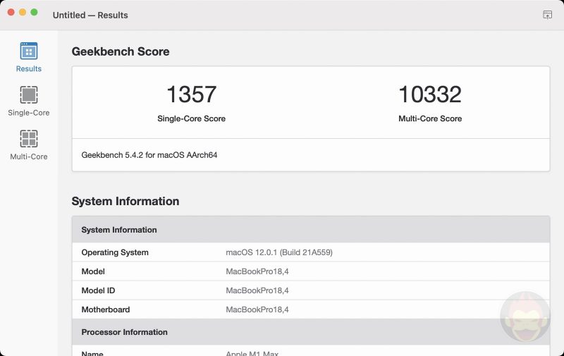Click the Processor Information header row
Viewport: 564px width, 356px height.
coord(311,332)
